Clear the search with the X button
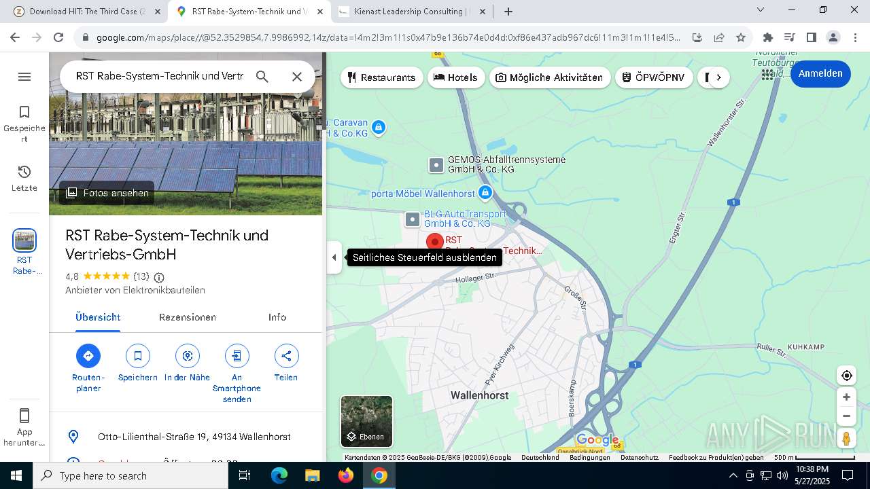Image resolution: width=870 pixels, height=489 pixels. 297,77
